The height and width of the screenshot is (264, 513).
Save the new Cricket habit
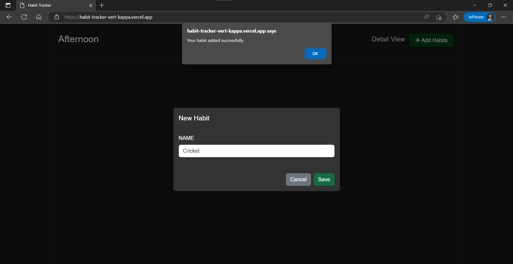324,179
